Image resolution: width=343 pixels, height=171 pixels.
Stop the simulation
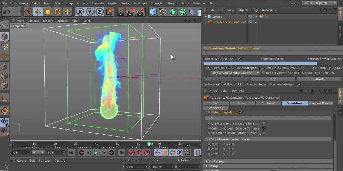273,79
